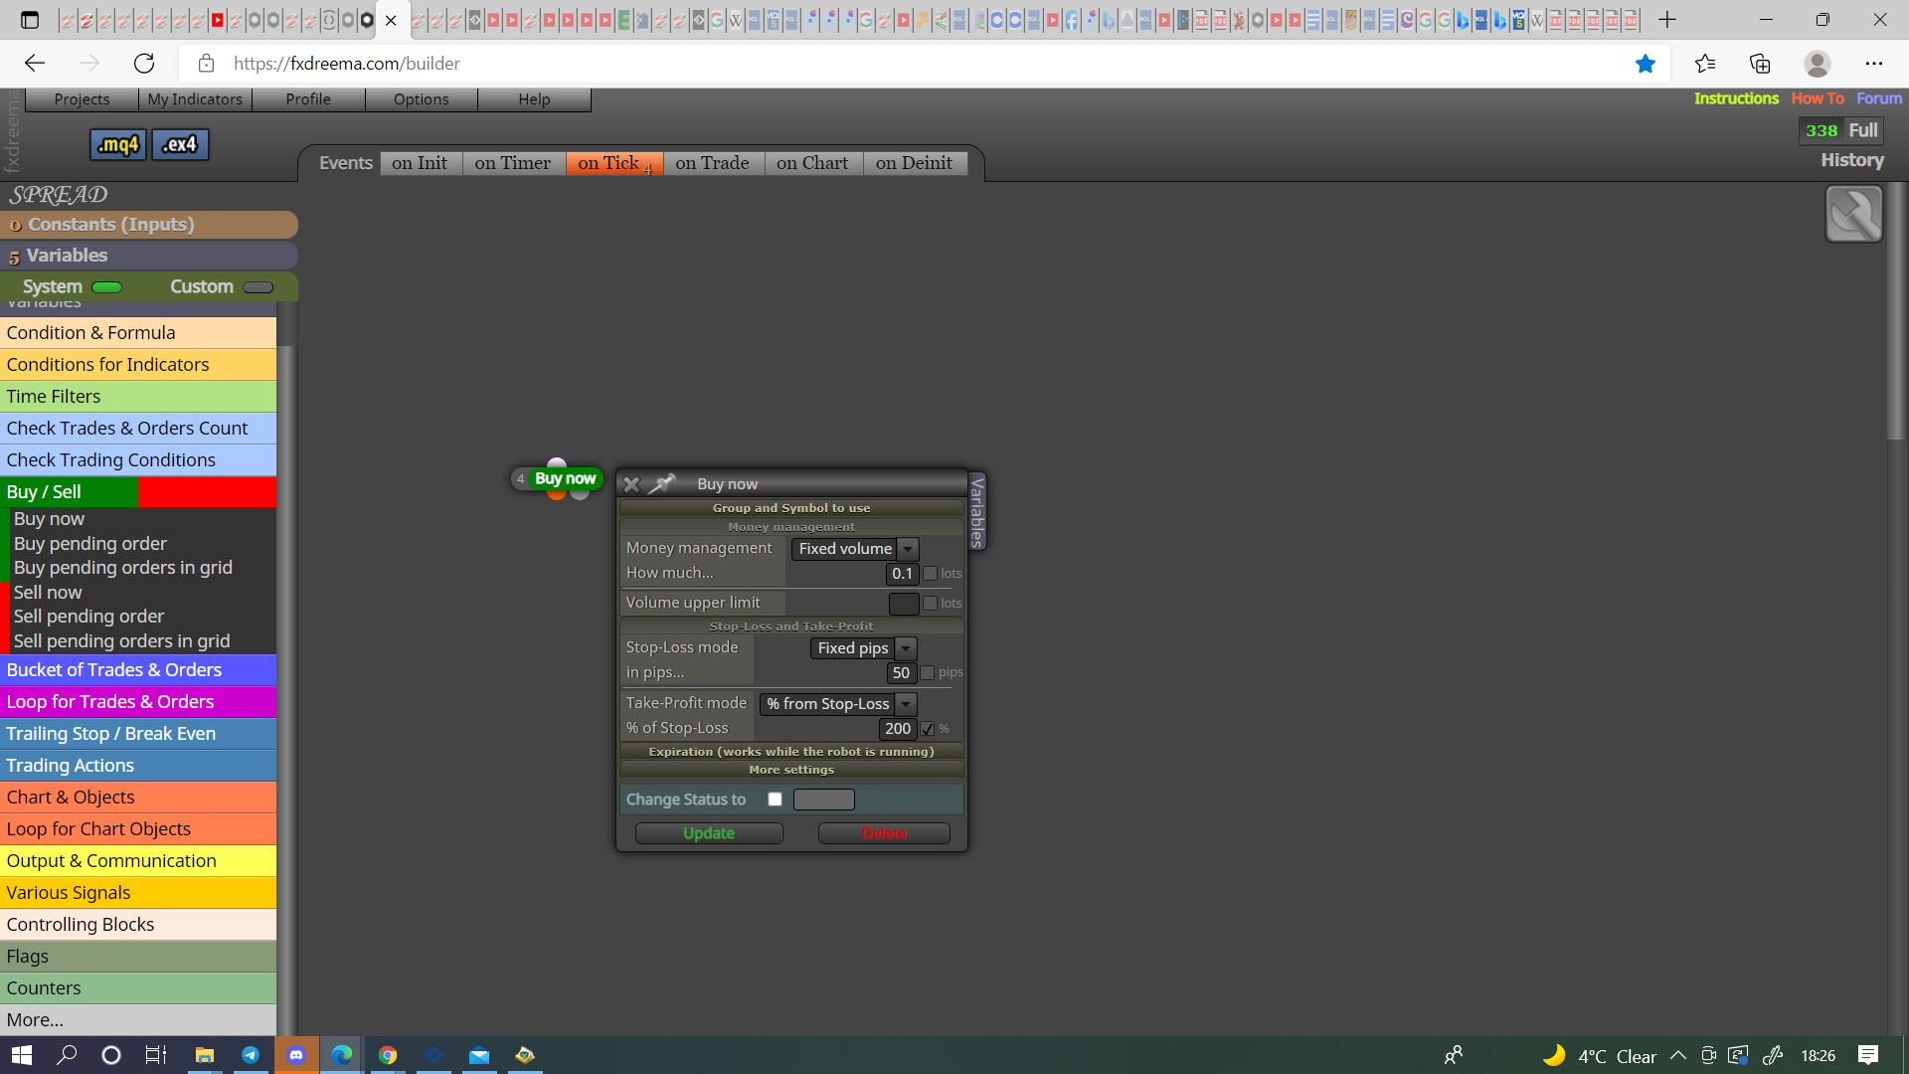Toggle the Custom blocks switch

pos(258,287)
